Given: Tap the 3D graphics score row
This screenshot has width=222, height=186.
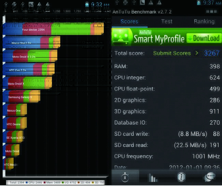Looking at the screenshot, I should click(167, 111).
